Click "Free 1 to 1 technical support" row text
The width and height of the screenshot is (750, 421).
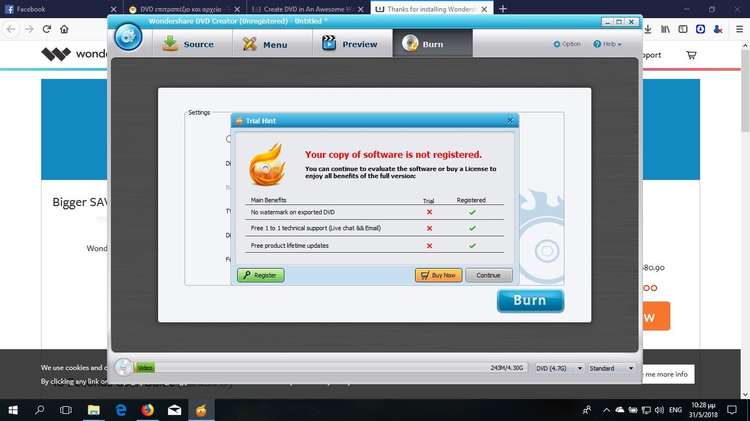315,228
